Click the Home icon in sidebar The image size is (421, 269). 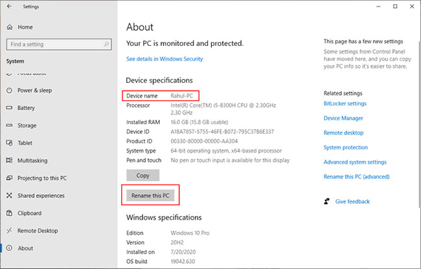pyautogui.click(x=9, y=27)
